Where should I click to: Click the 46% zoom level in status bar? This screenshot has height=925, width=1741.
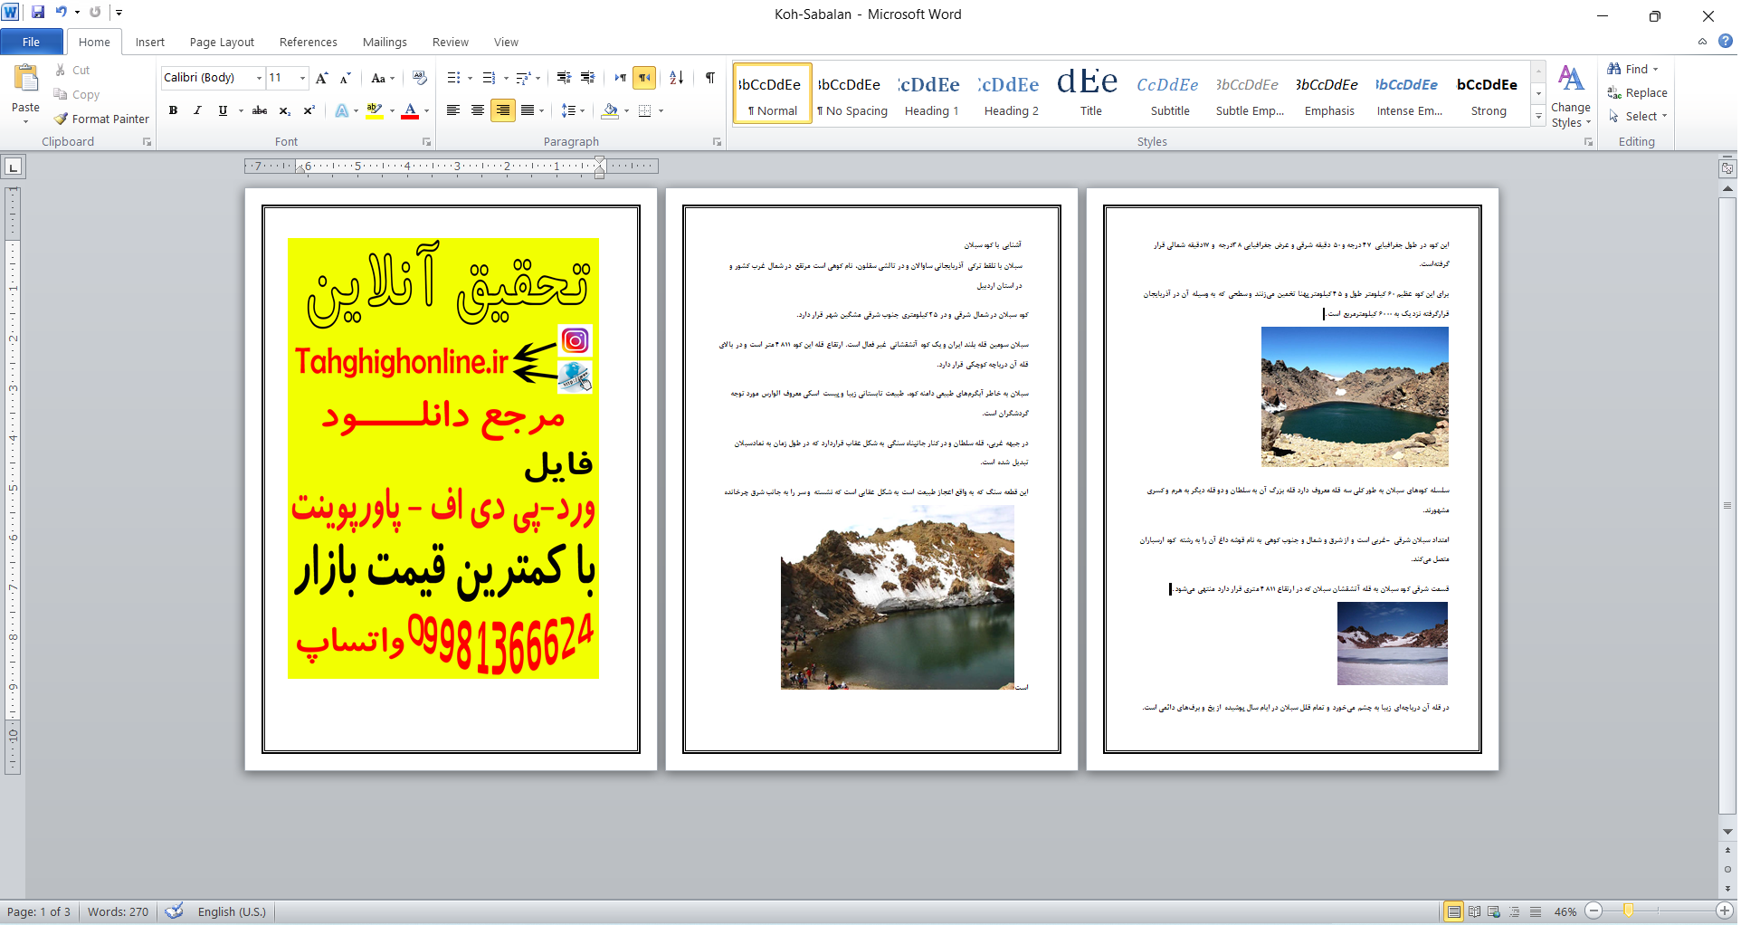[x=1565, y=911]
